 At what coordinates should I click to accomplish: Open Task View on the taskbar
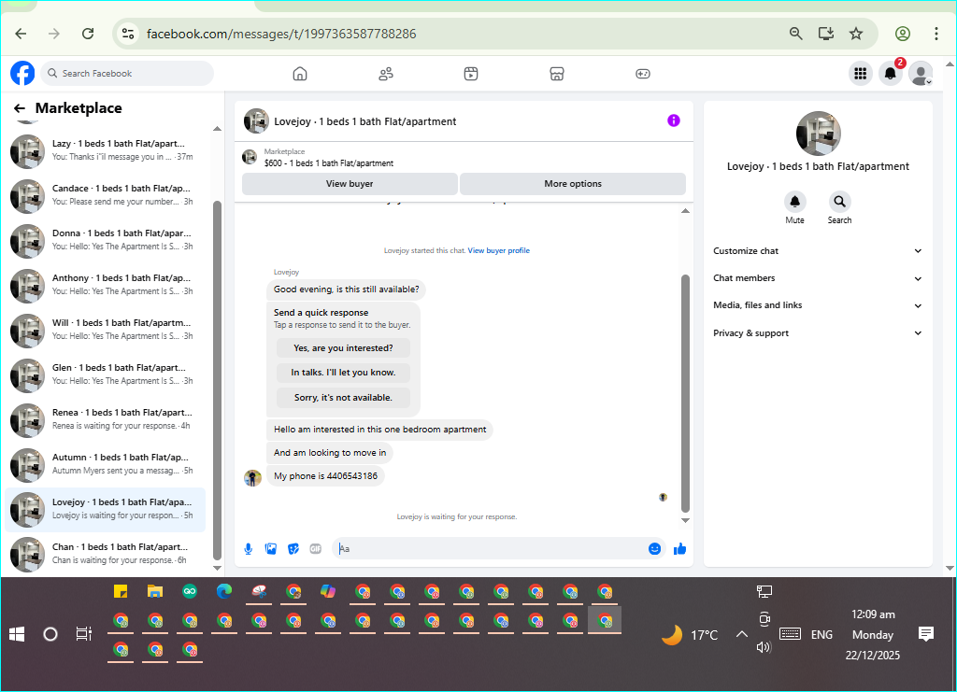tap(83, 634)
